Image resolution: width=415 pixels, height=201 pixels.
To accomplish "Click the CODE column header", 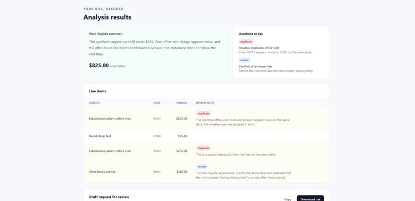I will pos(157,103).
